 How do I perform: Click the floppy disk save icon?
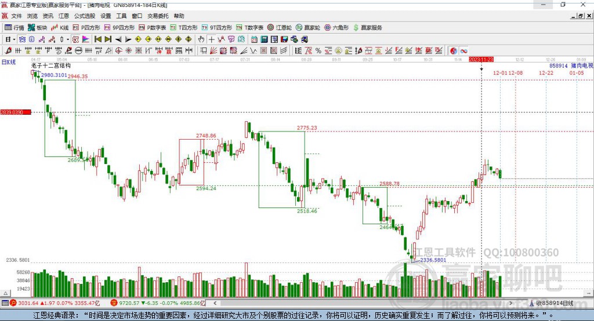[x=284, y=39]
